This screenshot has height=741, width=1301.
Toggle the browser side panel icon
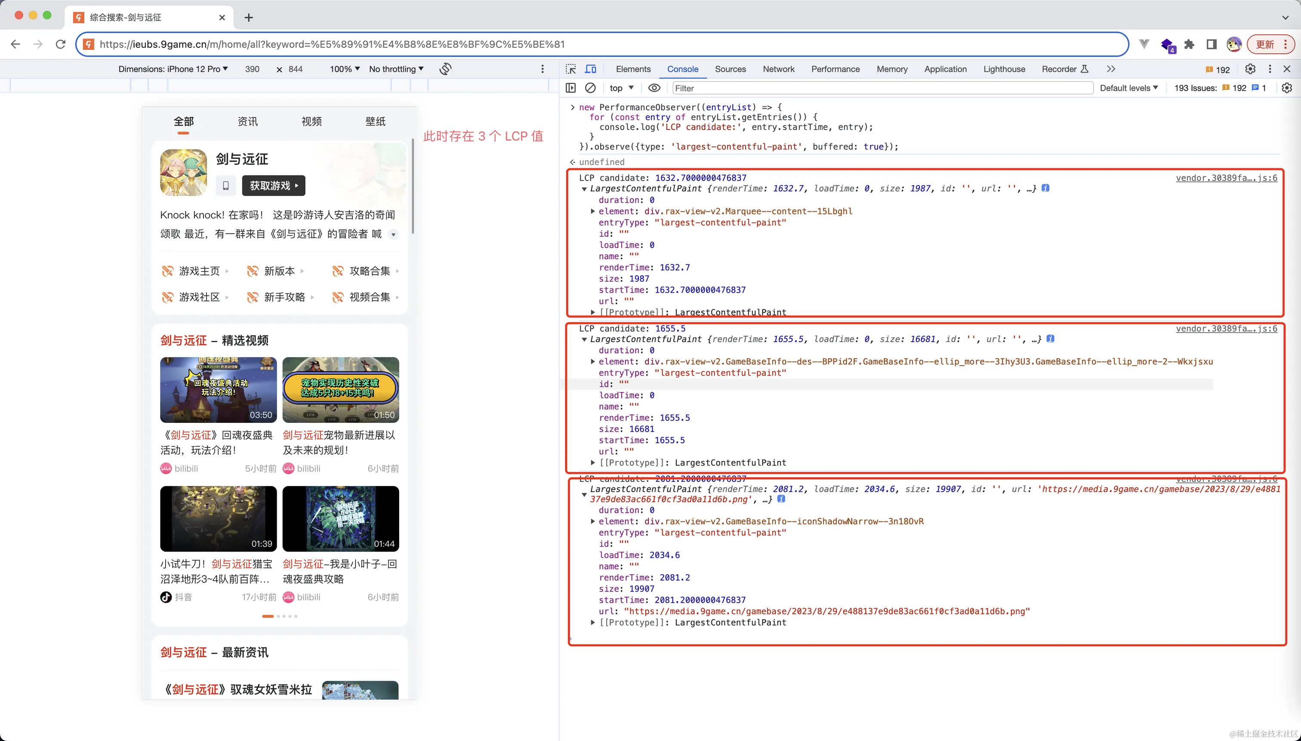[x=1212, y=44]
